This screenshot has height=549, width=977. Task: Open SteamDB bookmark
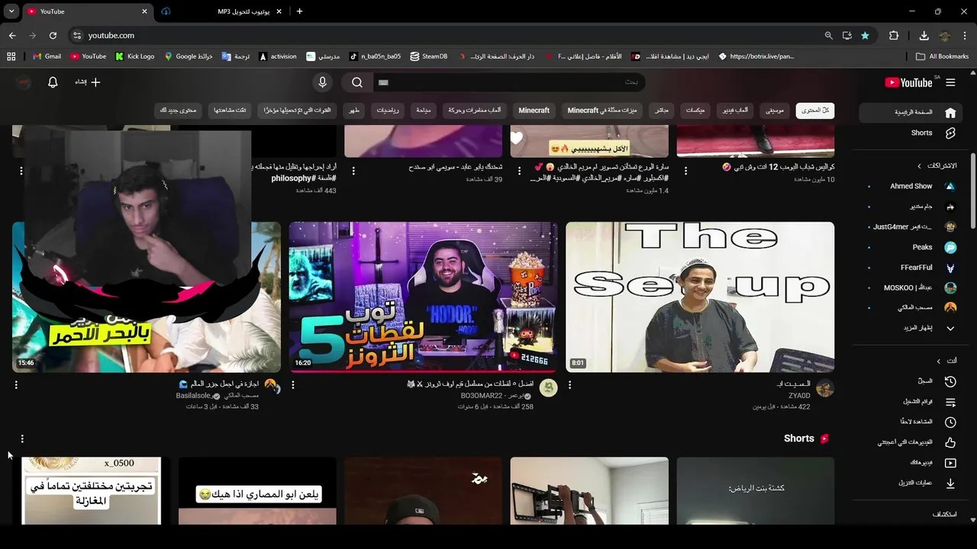[x=429, y=56]
